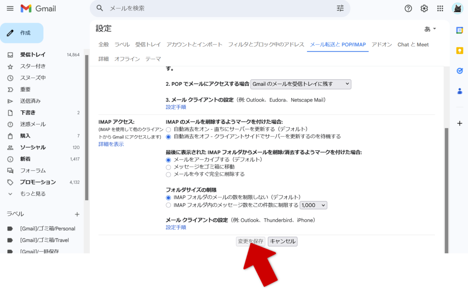Open the Help question mark icon

coord(408,9)
